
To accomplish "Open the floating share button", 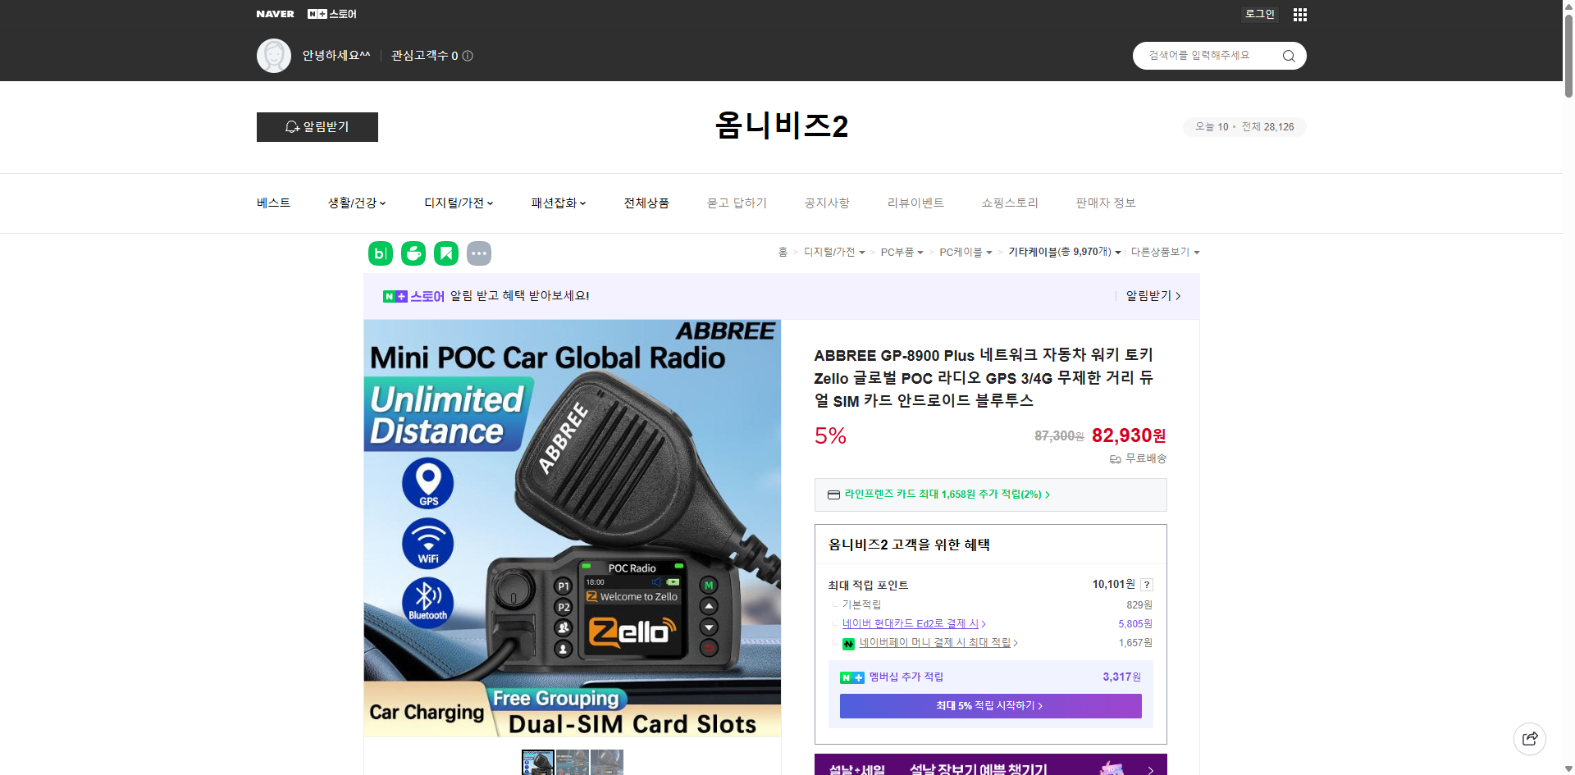I will click(1530, 738).
